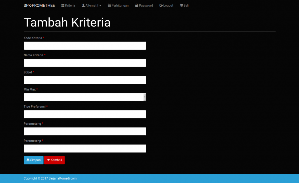Focus the Tipe Preferensi input field
Screen dimensions: 299x183
85,114
